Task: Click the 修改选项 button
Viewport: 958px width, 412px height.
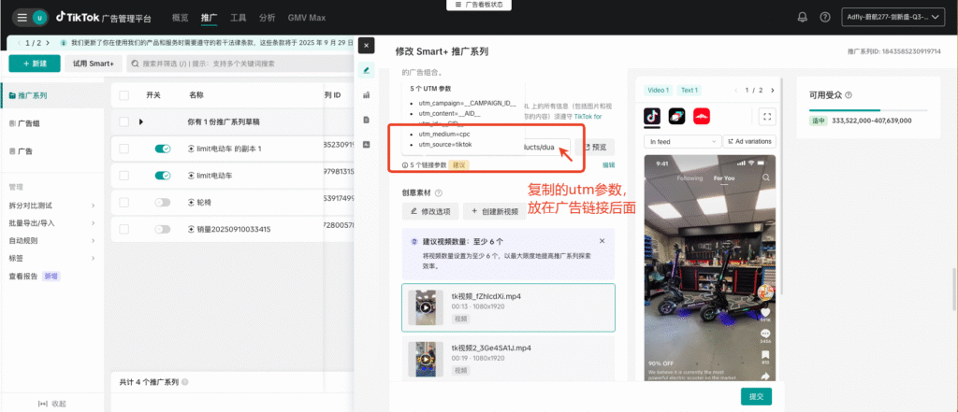Action: coord(430,212)
